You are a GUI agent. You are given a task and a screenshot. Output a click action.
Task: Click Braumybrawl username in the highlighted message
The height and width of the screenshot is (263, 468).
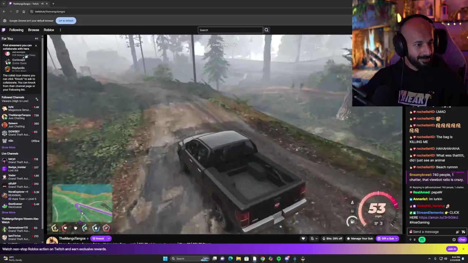pos(420,175)
